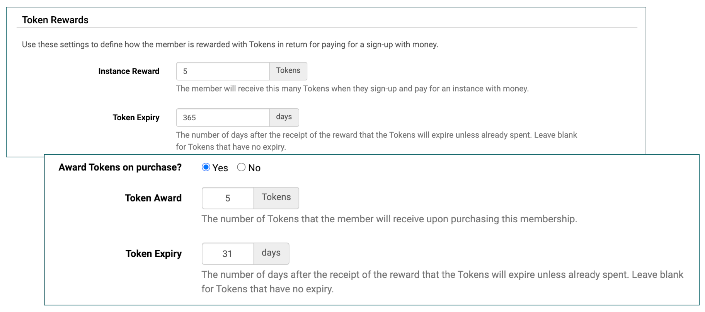Viewport: 705px width, 312px height.
Task: Click the Tokens suffix beside Instance Reward
Action: click(x=288, y=71)
